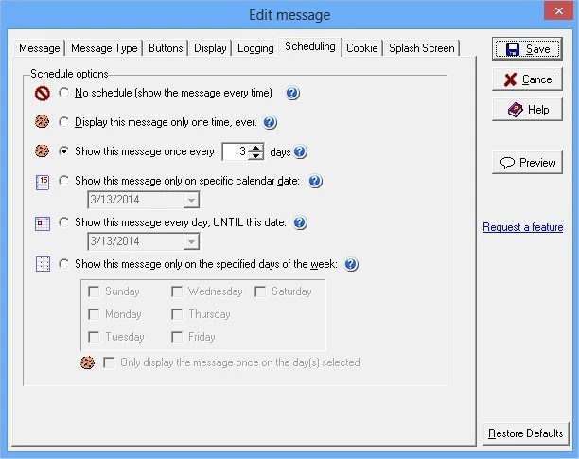Increase the days value with up arrow
This screenshot has height=459, width=579.
pos(255,148)
